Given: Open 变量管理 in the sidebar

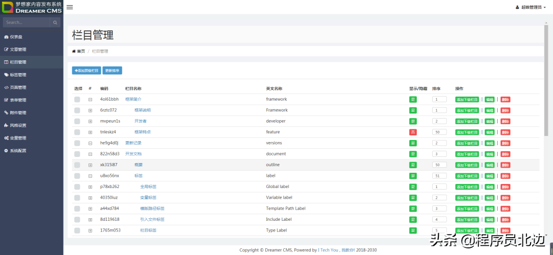Looking at the screenshot, I should pyautogui.click(x=32, y=137).
